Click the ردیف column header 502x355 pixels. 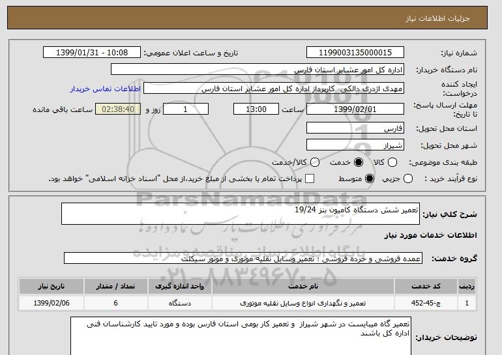click(467, 286)
